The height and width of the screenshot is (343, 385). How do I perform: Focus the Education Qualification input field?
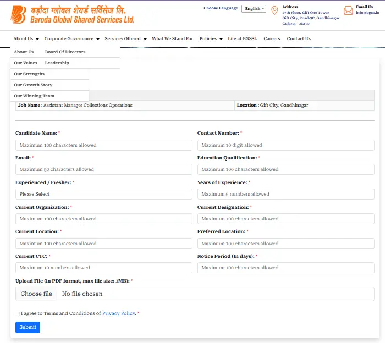pos(286,169)
